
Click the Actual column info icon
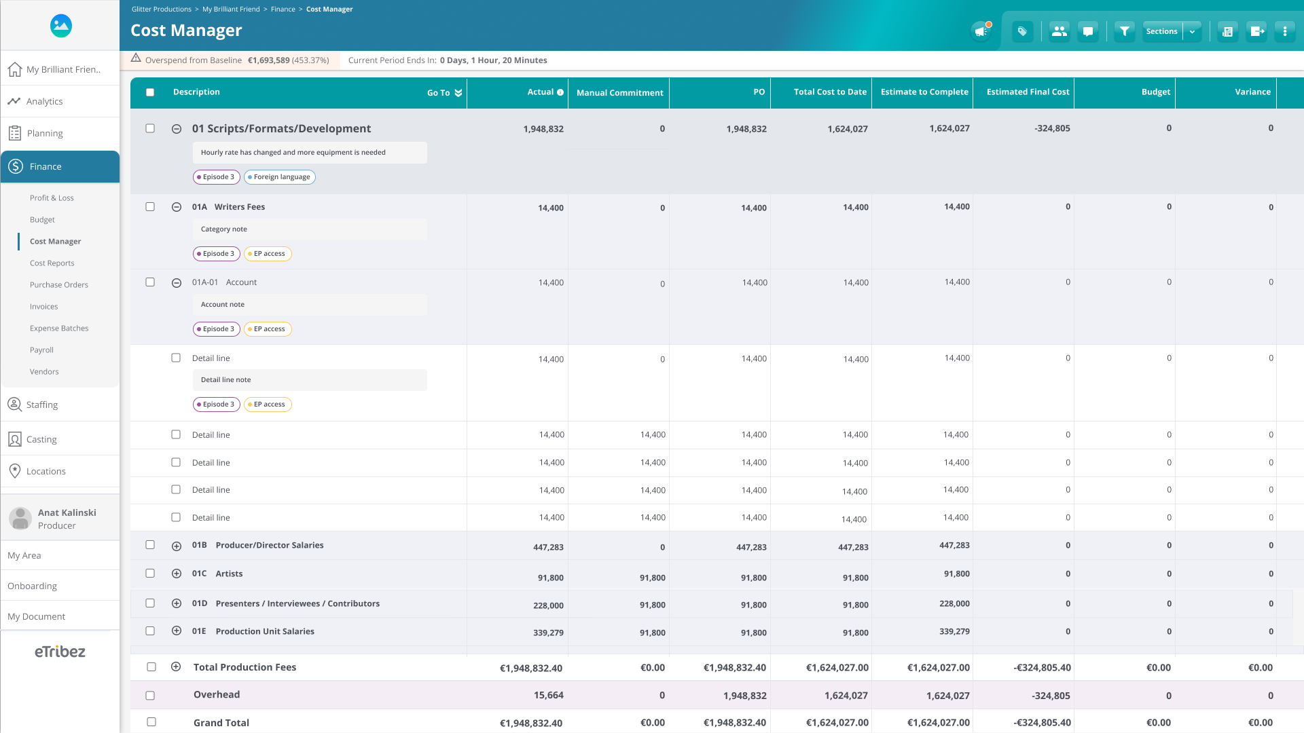point(560,92)
